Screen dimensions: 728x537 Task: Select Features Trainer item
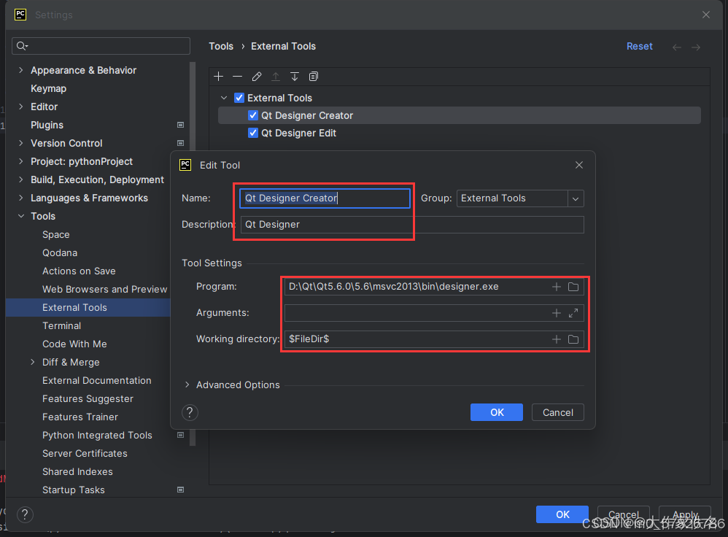80,417
